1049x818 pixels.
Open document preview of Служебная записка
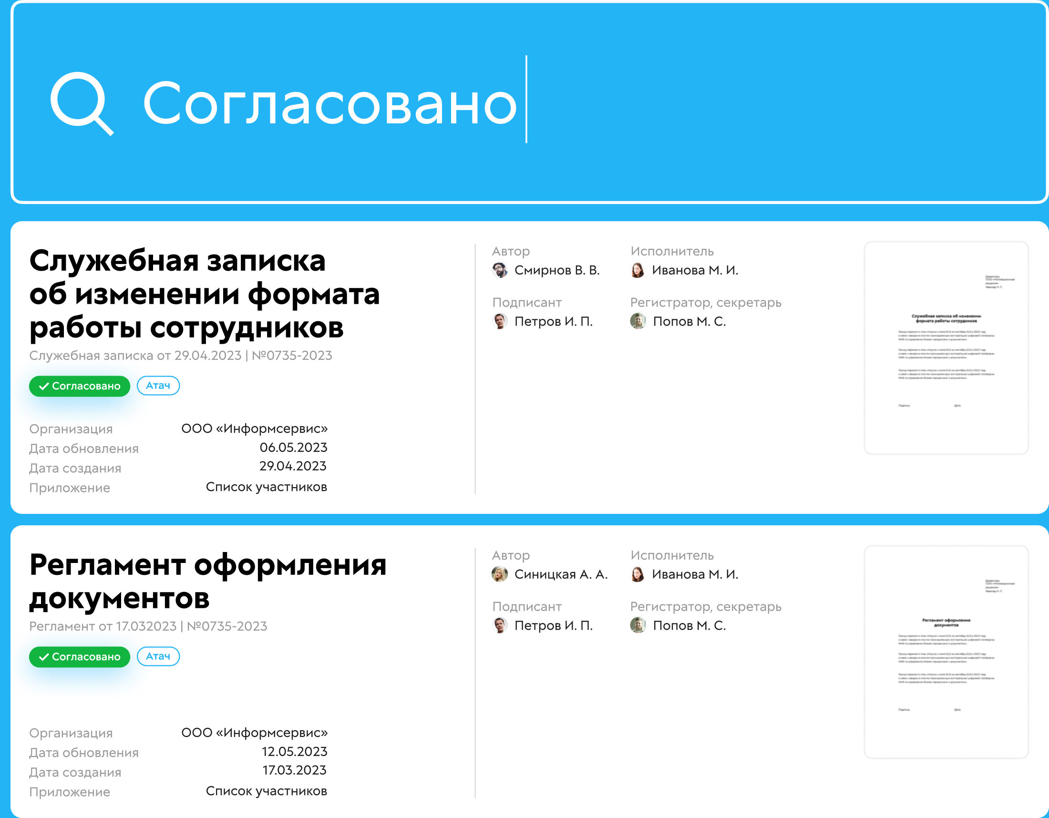(946, 348)
